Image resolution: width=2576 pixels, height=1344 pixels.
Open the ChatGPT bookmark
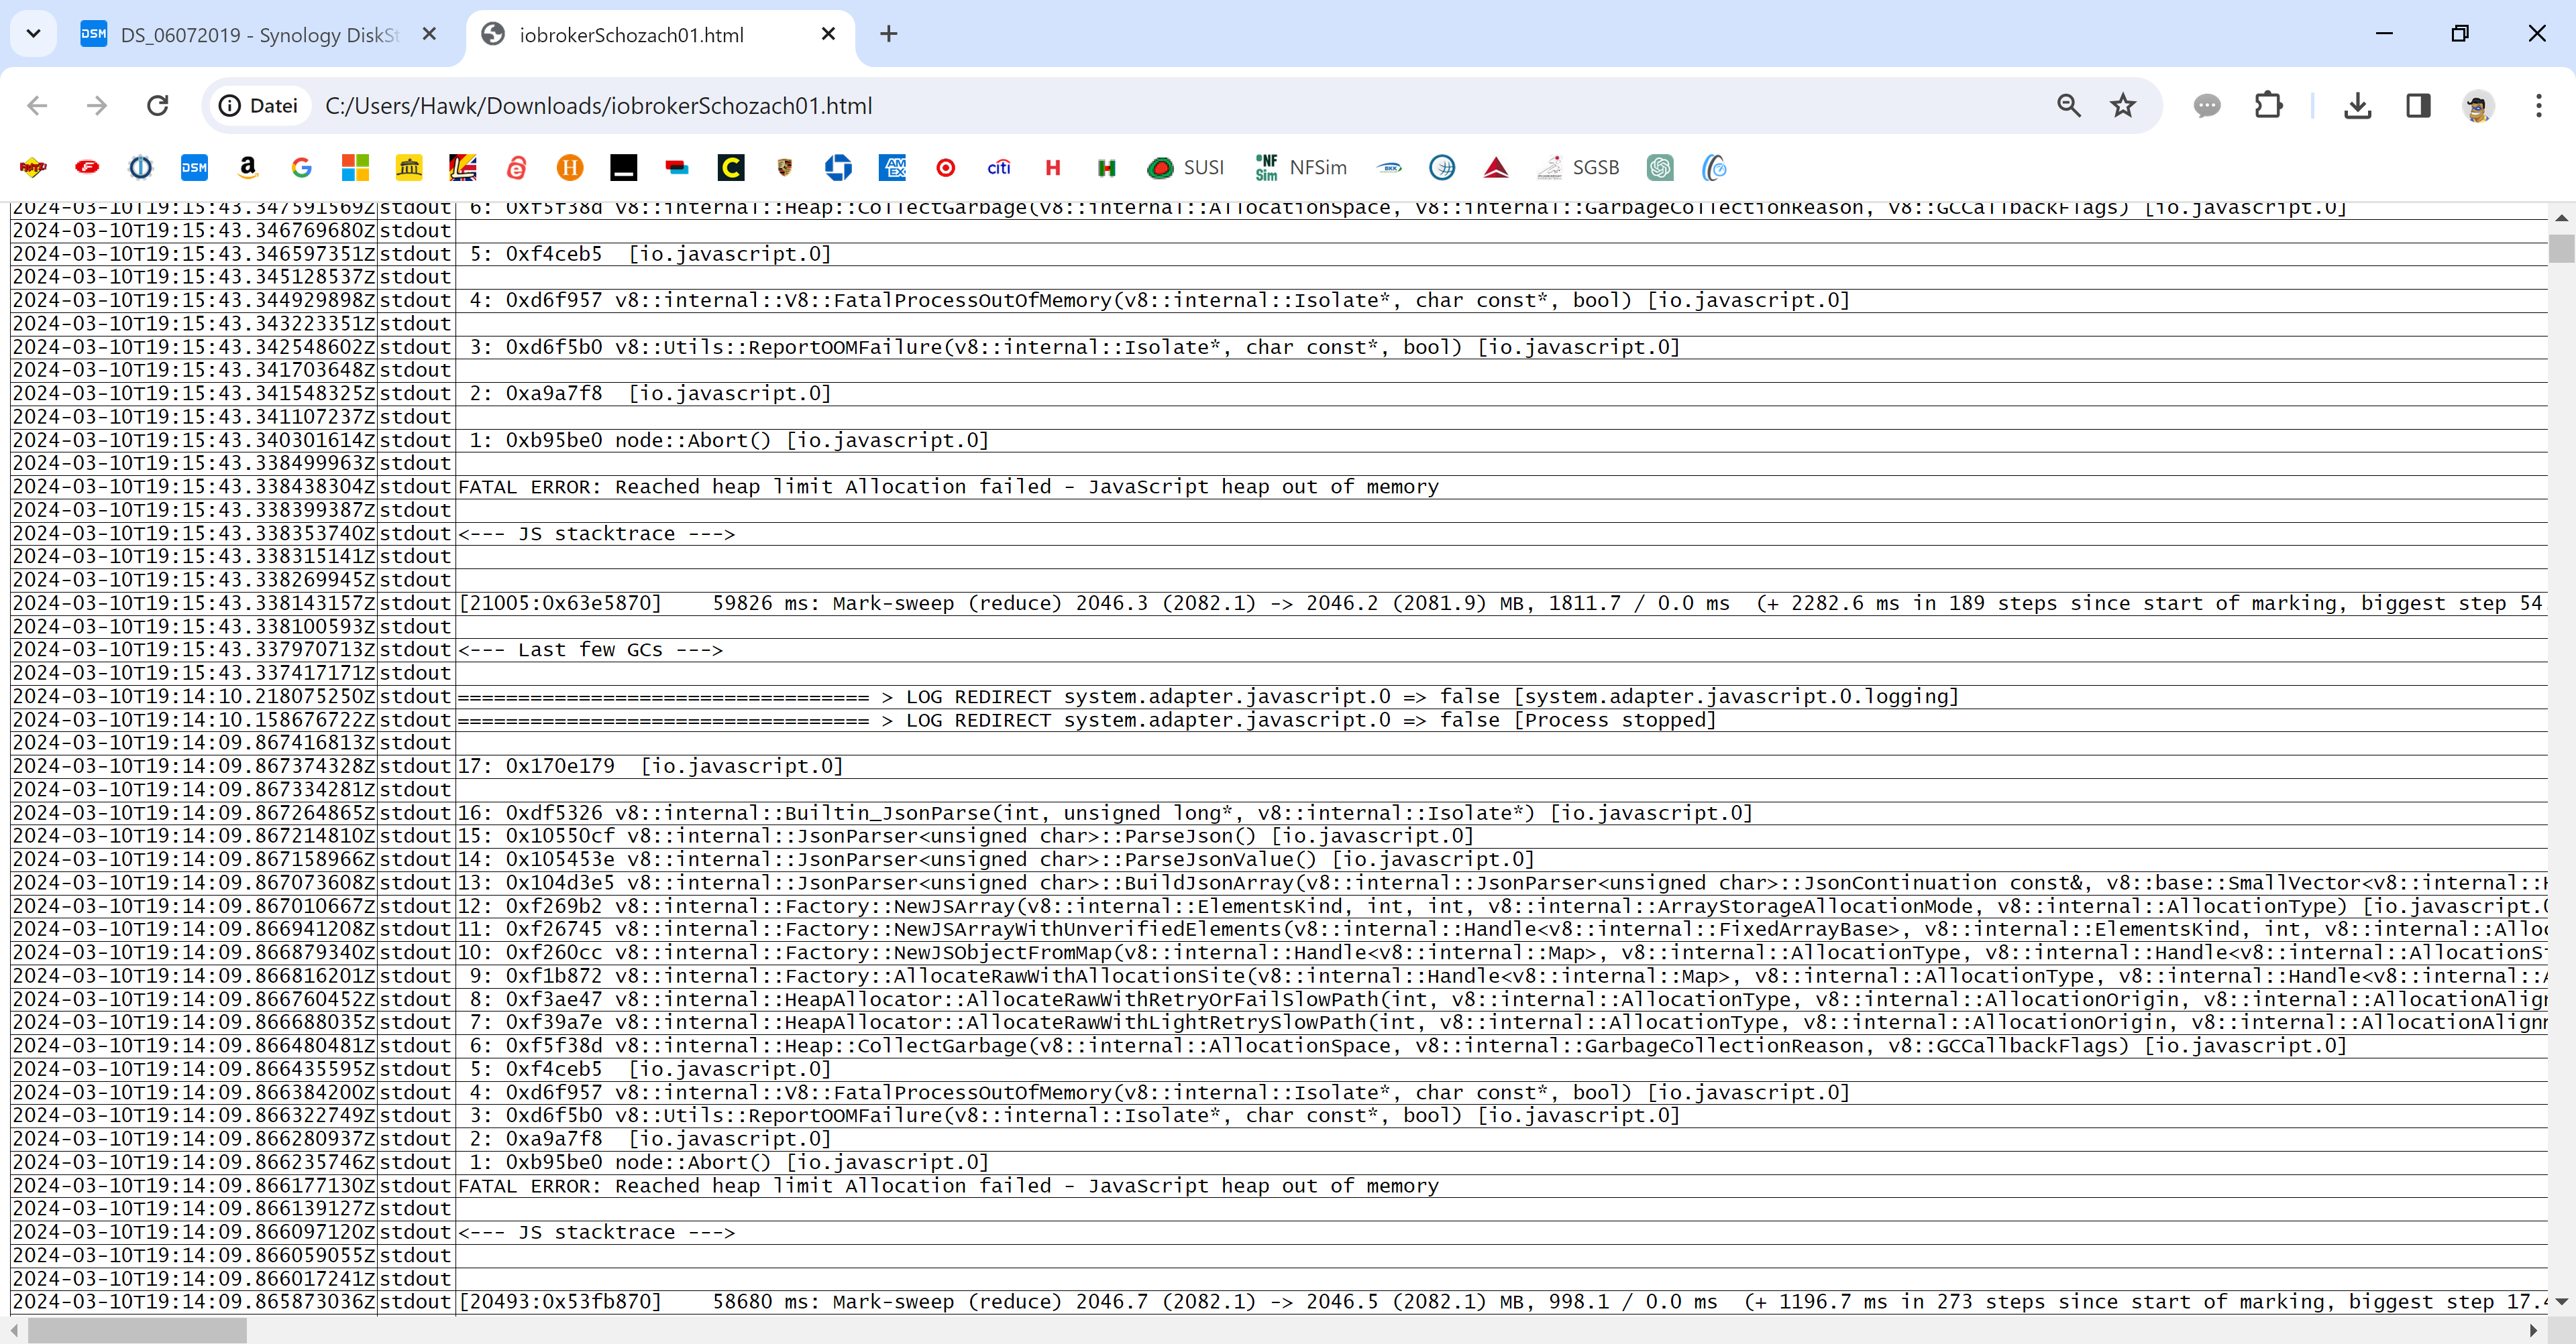[x=1660, y=168]
